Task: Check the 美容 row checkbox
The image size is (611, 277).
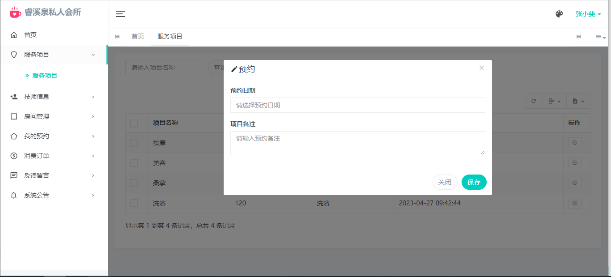Action: click(134, 163)
